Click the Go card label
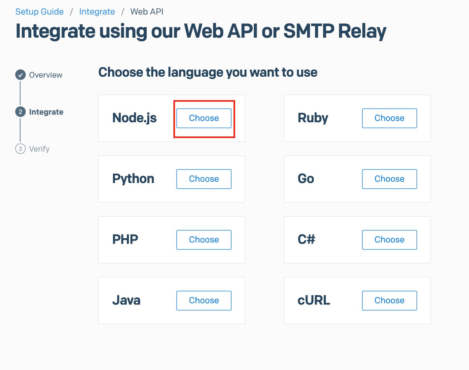The height and width of the screenshot is (370, 469). click(306, 179)
